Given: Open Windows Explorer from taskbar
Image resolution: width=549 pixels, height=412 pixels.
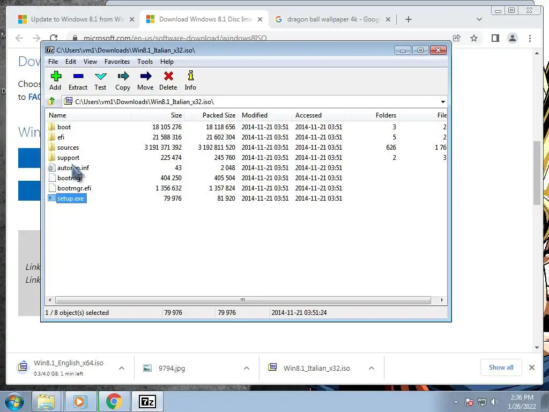Looking at the screenshot, I should click(x=46, y=401).
